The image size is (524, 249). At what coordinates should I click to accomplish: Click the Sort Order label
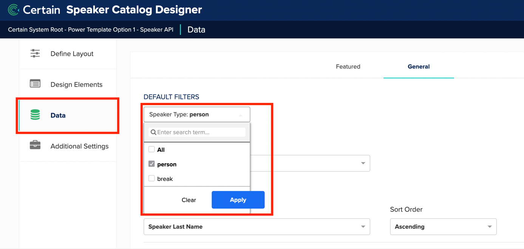click(406, 209)
